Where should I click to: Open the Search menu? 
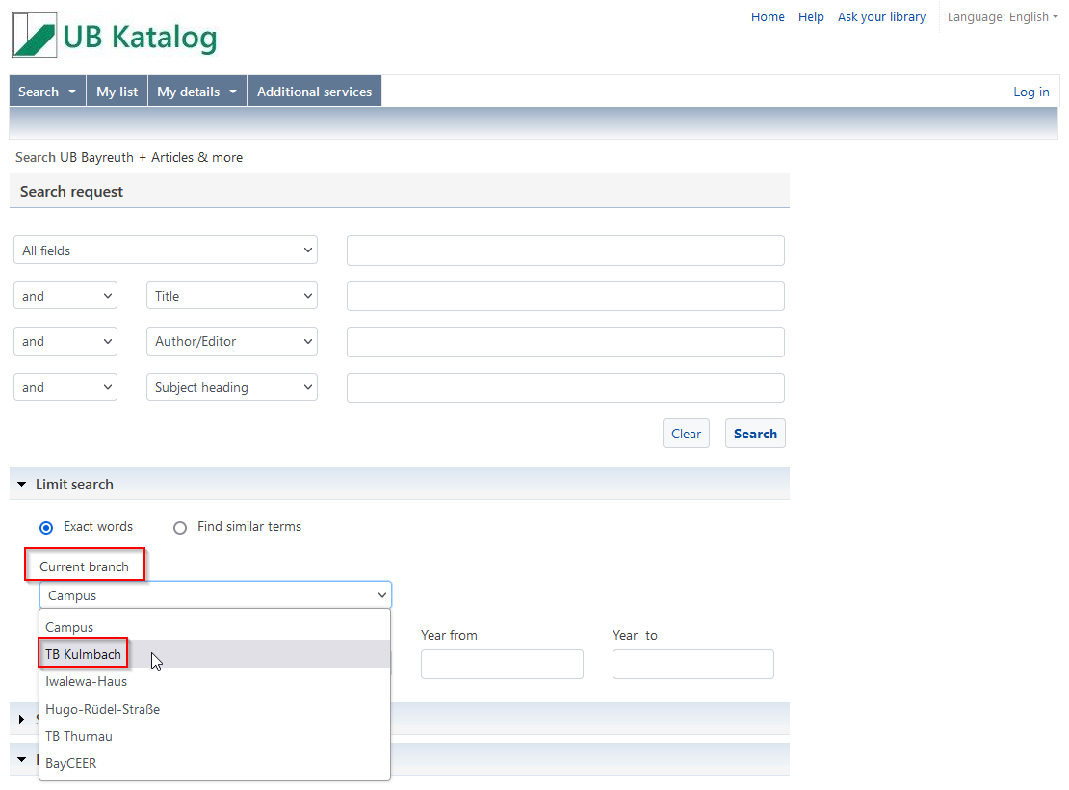[47, 92]
